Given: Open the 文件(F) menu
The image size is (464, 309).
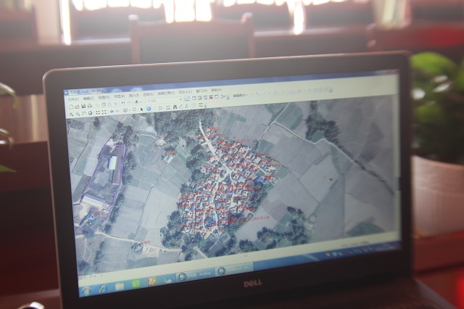Looking at the screenshot, I should coord(71,99).
